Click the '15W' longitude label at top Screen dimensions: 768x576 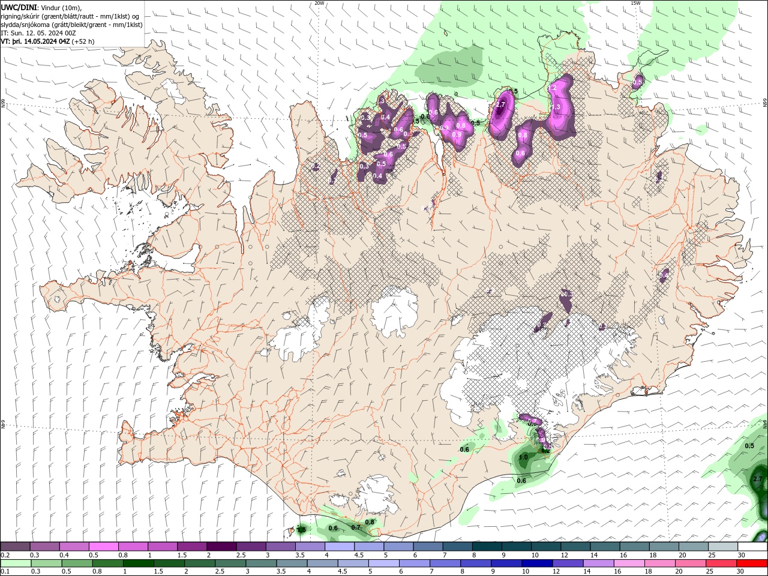(x=635, y=3)
